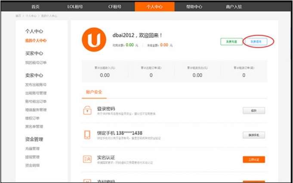The image size is (293, 183).
Task: Open 增值服务管理 in the sidebar
Action: [x=36, y=110]
